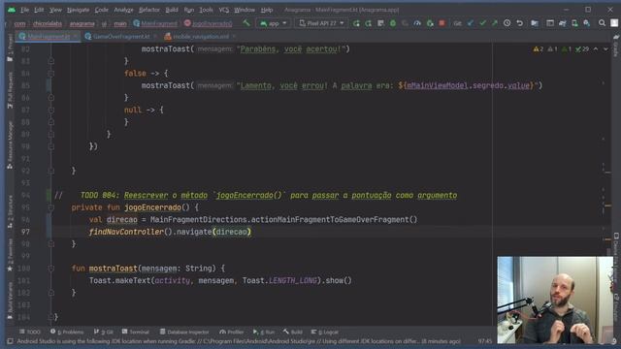
Task: Click the Git Update Project icon
Action: pos(470,23)
